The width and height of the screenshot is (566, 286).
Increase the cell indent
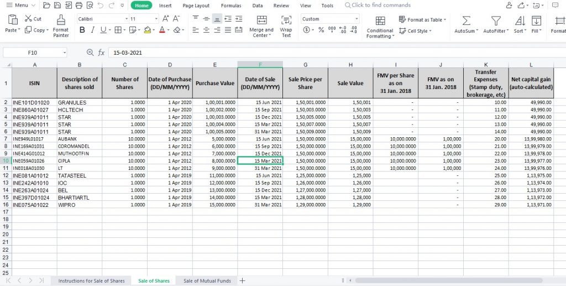point(239,19)
